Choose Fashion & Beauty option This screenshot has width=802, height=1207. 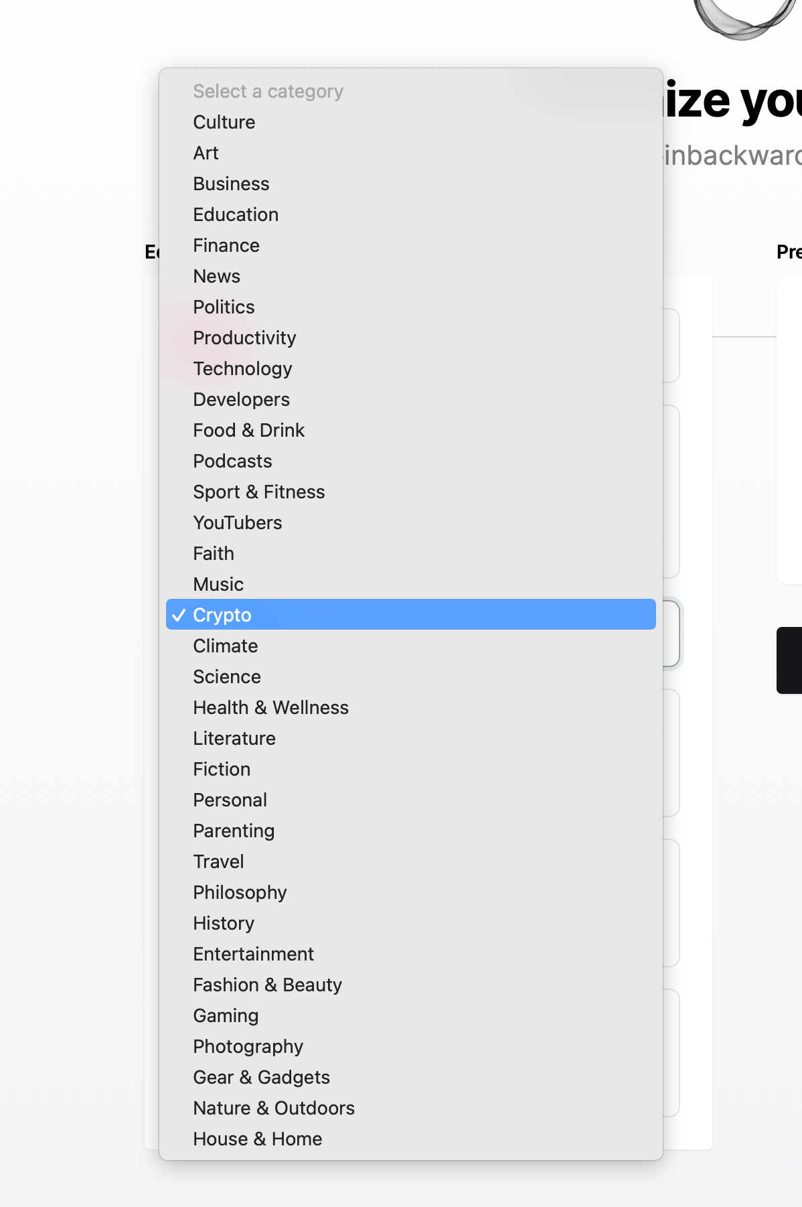pyautogui.click(x=410, y=985)
